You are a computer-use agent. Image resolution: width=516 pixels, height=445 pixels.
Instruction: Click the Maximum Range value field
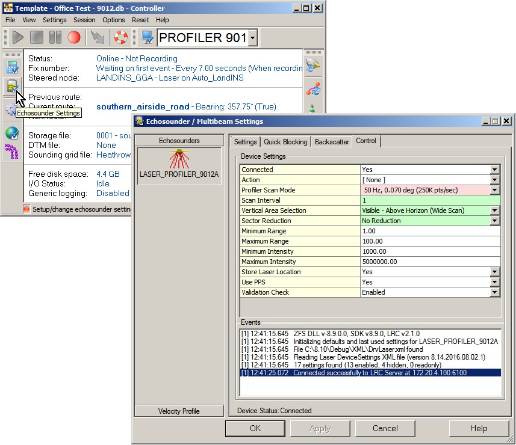[x=430, y=241]
